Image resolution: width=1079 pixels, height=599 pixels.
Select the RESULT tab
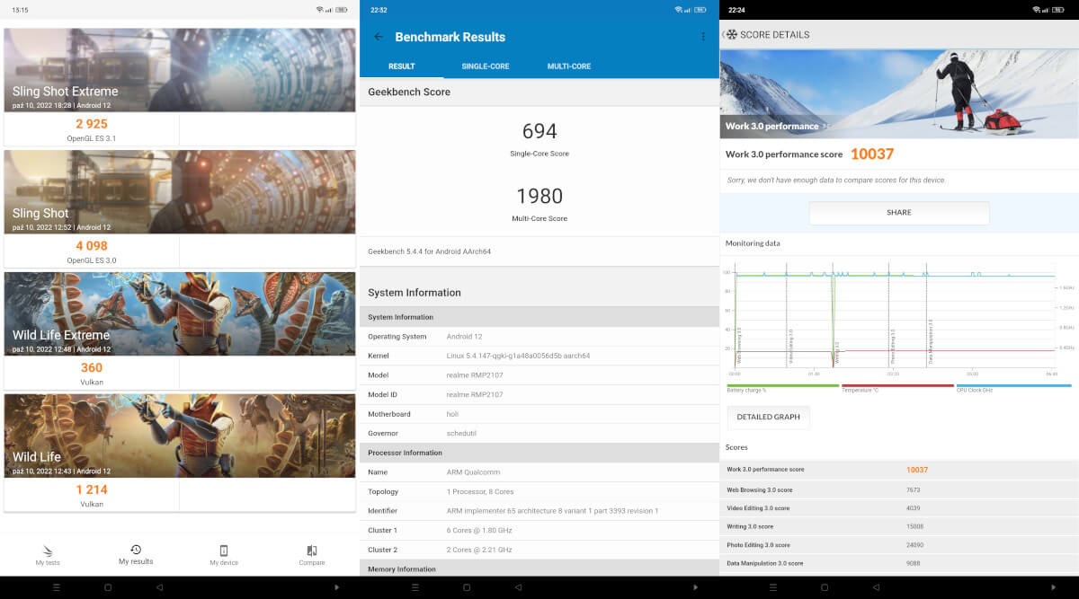[x=401, y=66]
